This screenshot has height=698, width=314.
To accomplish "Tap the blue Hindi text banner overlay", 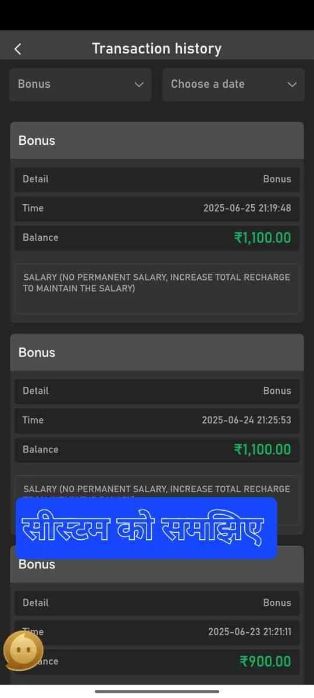I will click(146, 528).
